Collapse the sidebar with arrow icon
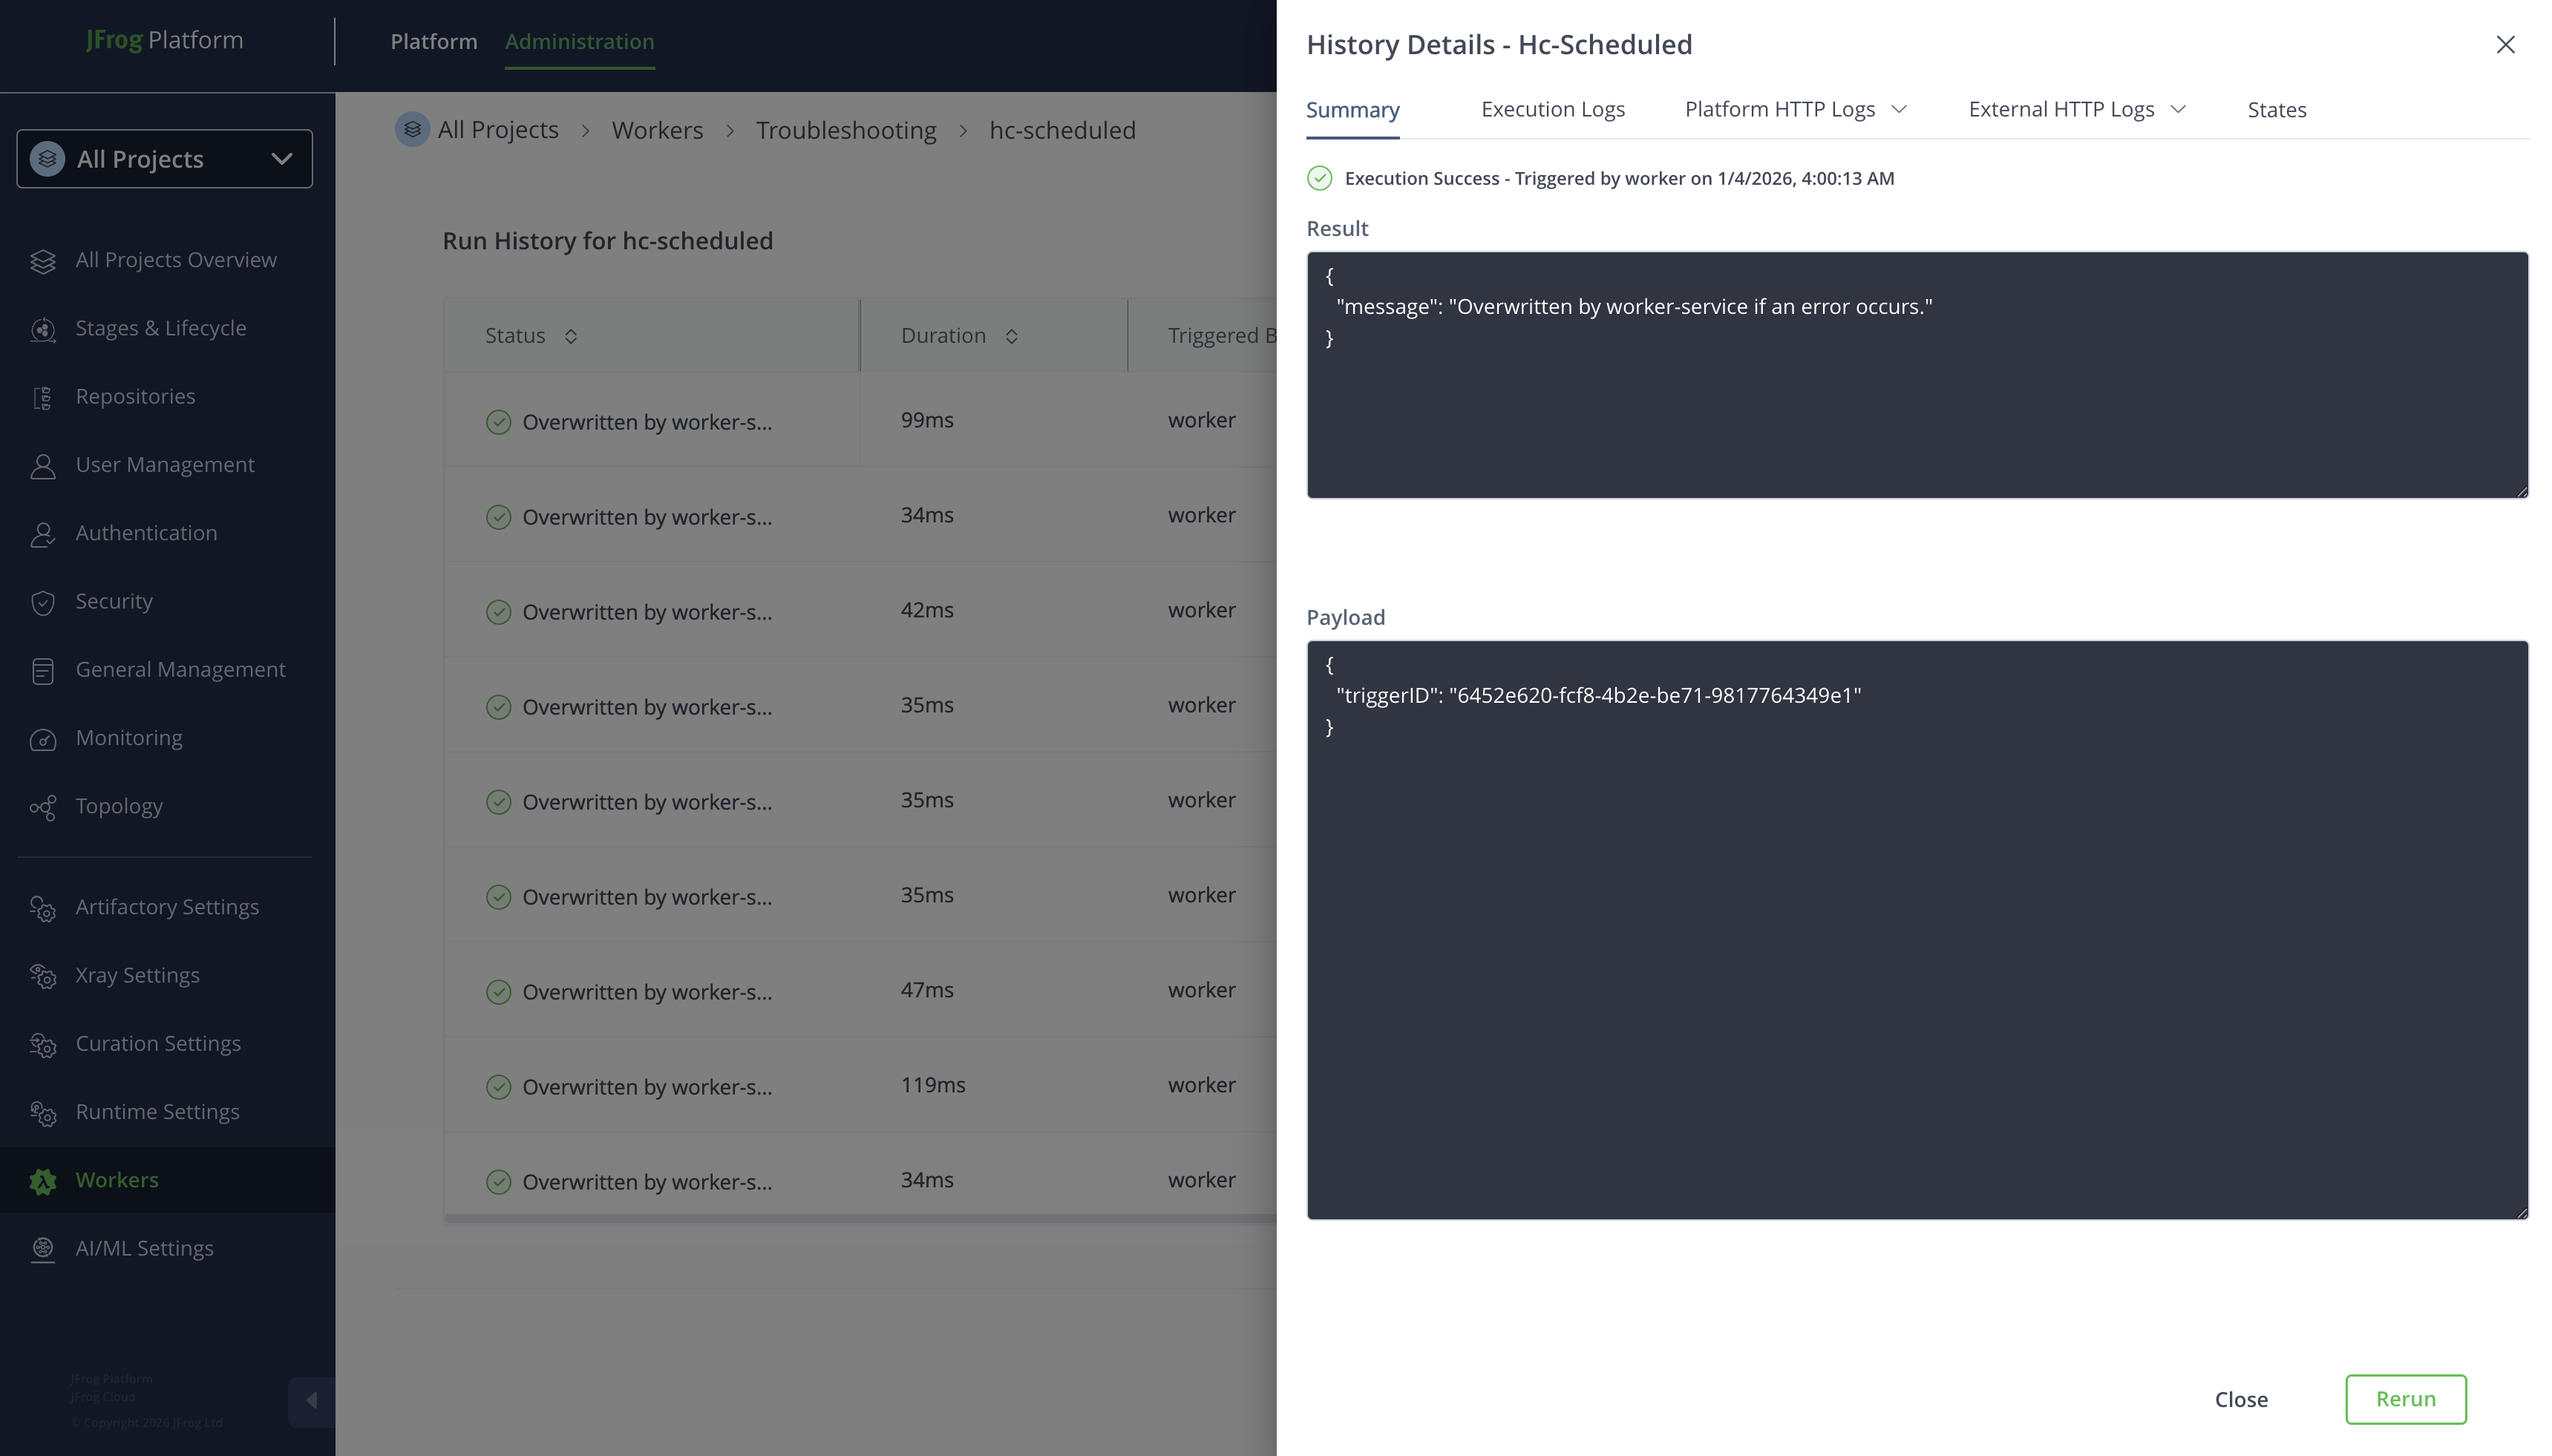This screenshot has width=2552, height=1456. tap(311, 1400)
